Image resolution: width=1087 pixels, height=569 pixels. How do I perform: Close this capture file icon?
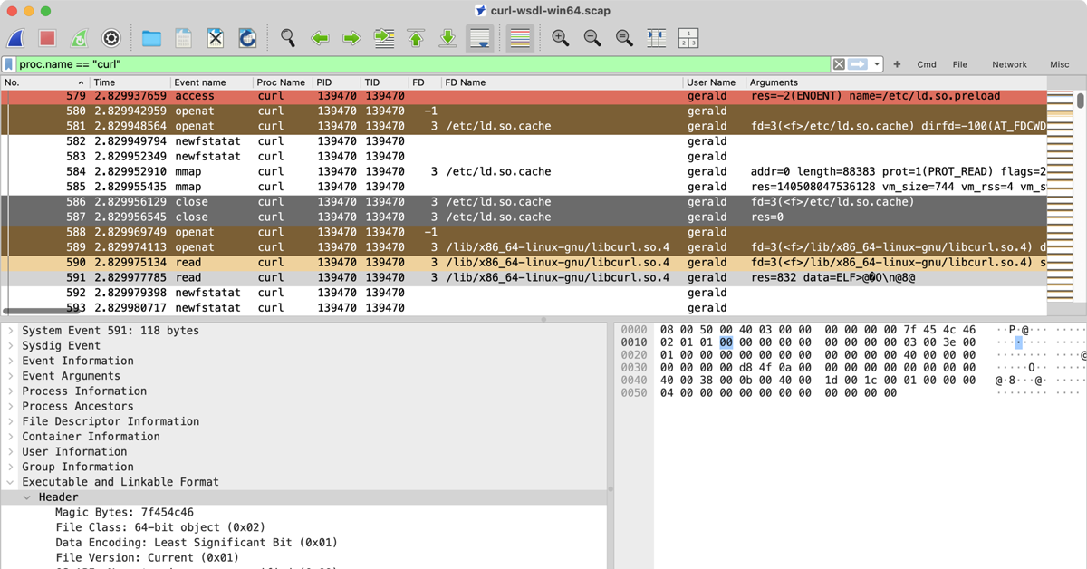click(215, 38)
